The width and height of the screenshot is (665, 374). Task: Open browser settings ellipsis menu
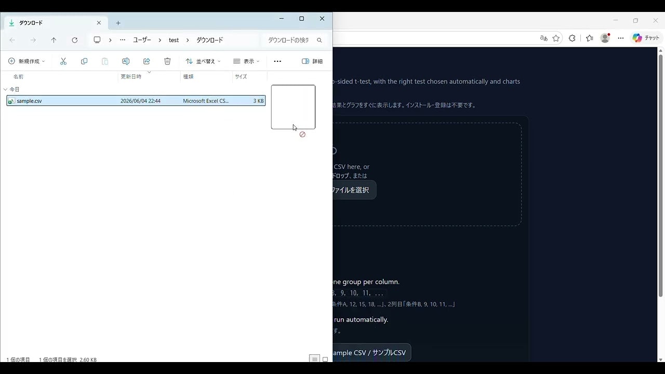(621, 38)
